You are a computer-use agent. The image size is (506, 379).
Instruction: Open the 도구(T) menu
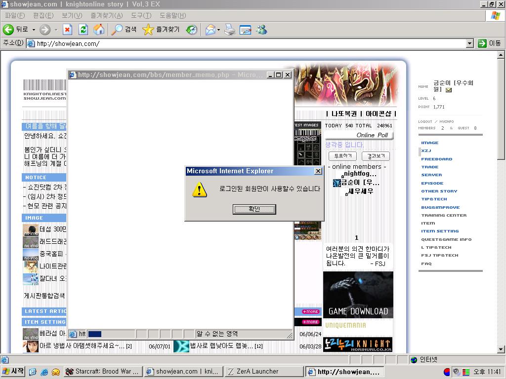pos(141,15)
